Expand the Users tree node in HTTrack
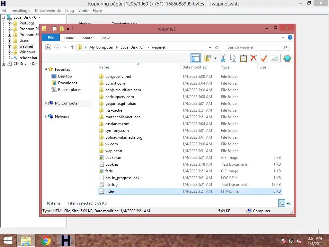The width and height of the screenshot is (329, 247). (9, 41)
